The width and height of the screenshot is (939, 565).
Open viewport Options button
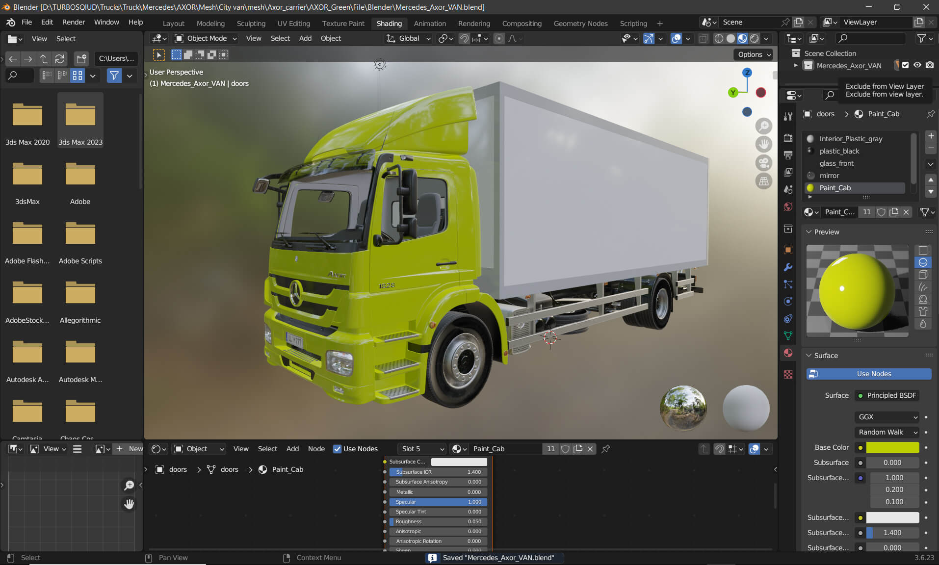[x=754, y=54]
